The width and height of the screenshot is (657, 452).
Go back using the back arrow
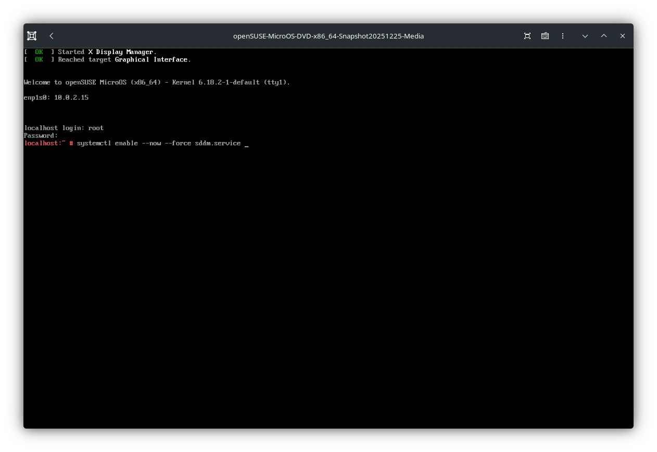52,36
